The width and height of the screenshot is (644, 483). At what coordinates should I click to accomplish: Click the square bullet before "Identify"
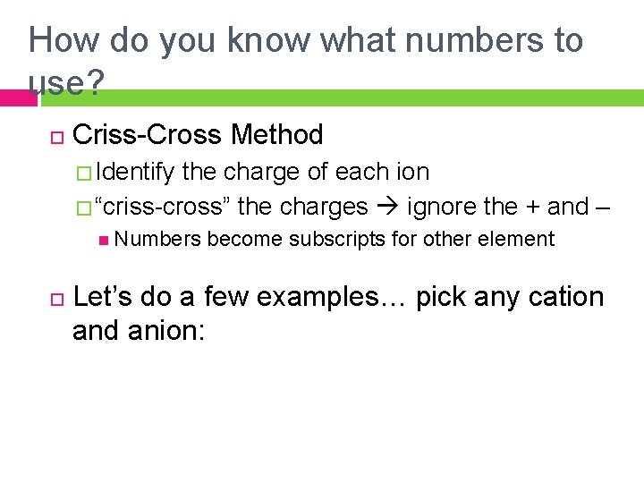82,172
